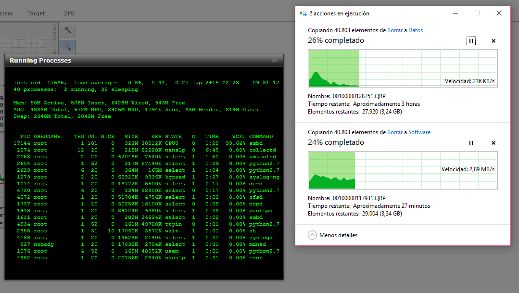Screen dimensions: 519x293
Task: Cancel the copy to Software
Action: [x=493, y=143]
